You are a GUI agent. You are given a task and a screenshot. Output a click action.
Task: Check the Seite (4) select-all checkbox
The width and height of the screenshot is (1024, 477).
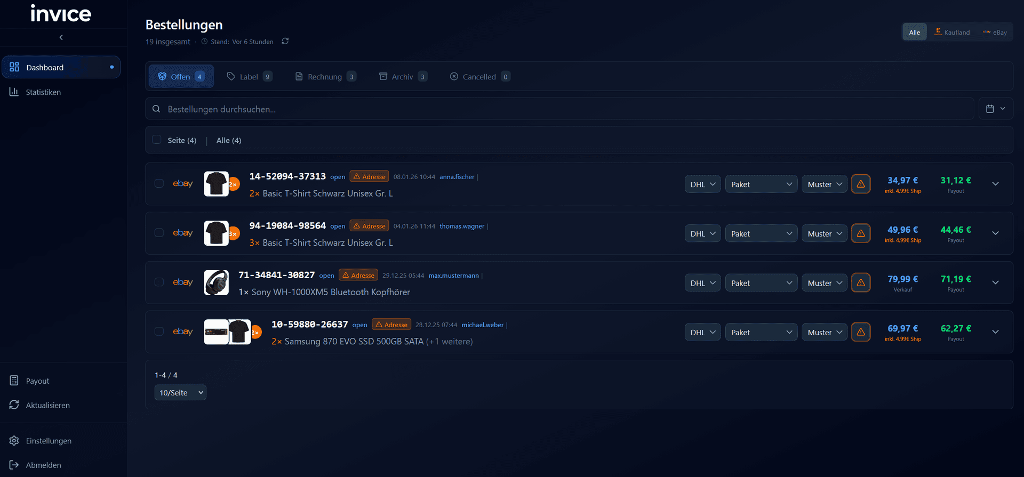point(157,140)
